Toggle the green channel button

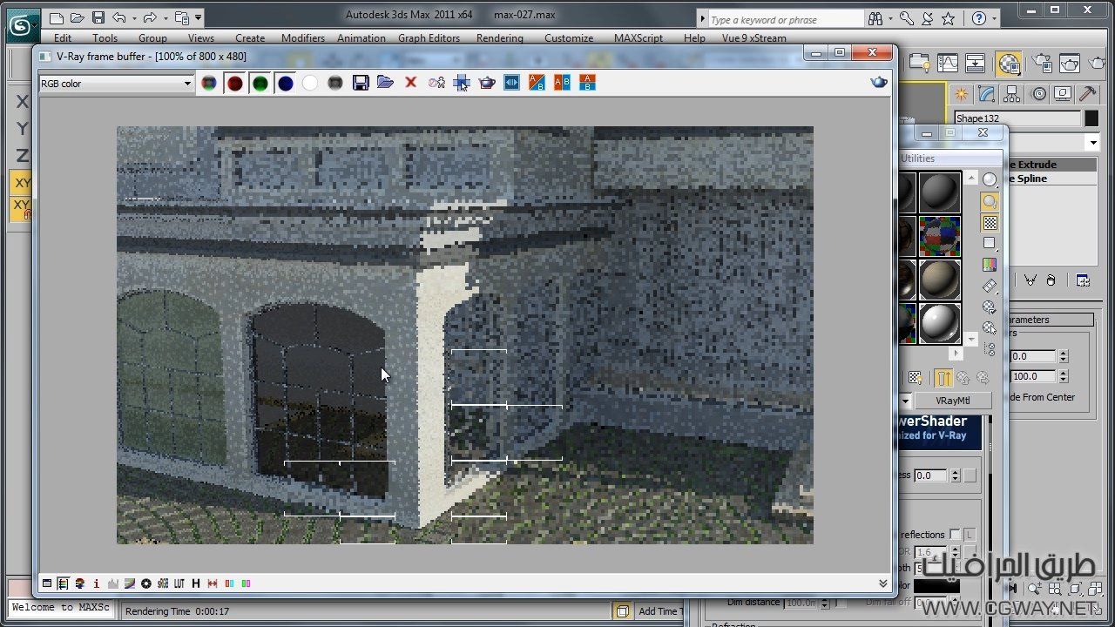(260, 84)
